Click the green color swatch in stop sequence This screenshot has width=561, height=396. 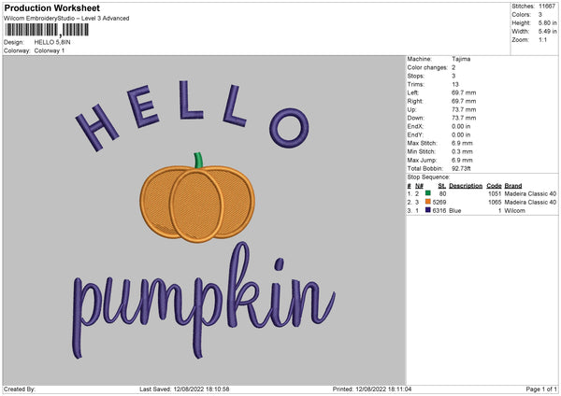coord(427,193)
